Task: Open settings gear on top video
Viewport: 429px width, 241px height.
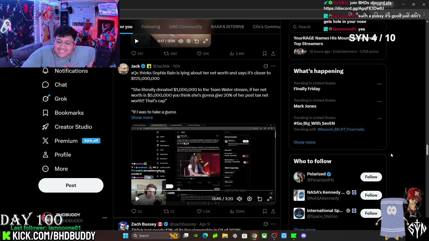Action: [188, 41]
